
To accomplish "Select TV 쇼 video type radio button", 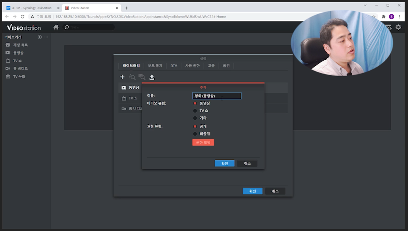I will point(195,110).
